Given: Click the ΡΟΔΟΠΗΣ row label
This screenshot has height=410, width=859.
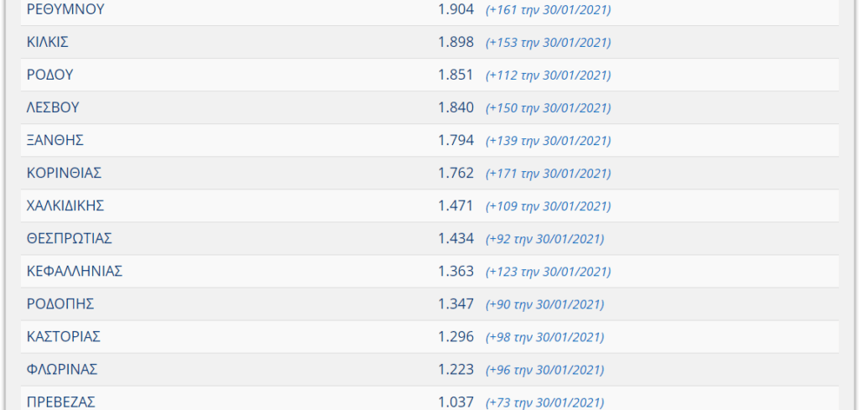Looking at the screenshot, I should [60, 304].
